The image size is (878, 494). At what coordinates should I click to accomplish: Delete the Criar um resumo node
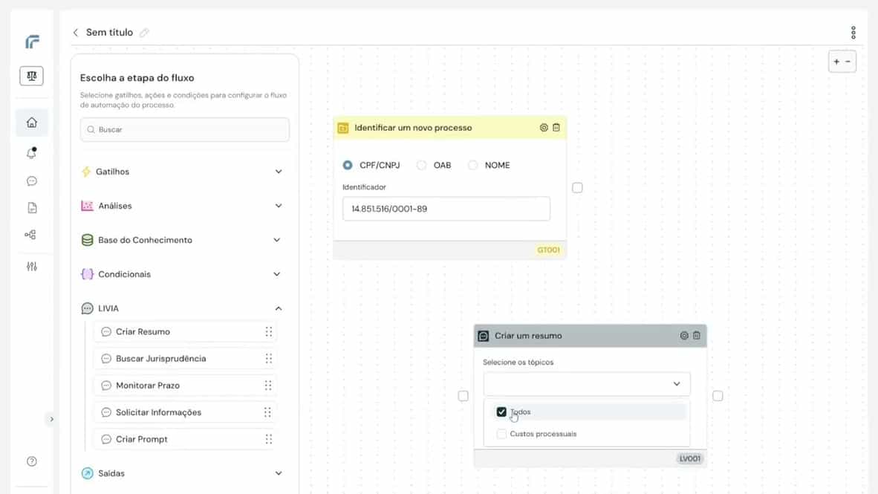click(697, 336)
